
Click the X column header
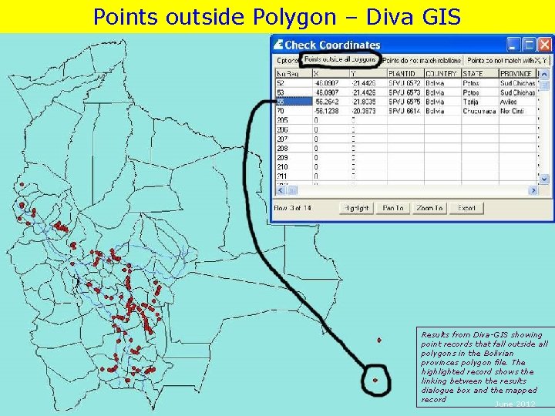(x=331, y=74)
